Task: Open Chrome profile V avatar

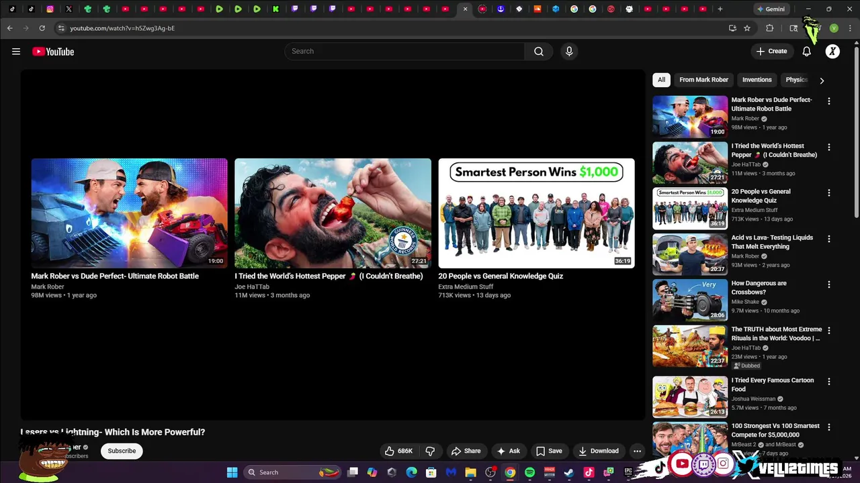Action: point(834,28)
